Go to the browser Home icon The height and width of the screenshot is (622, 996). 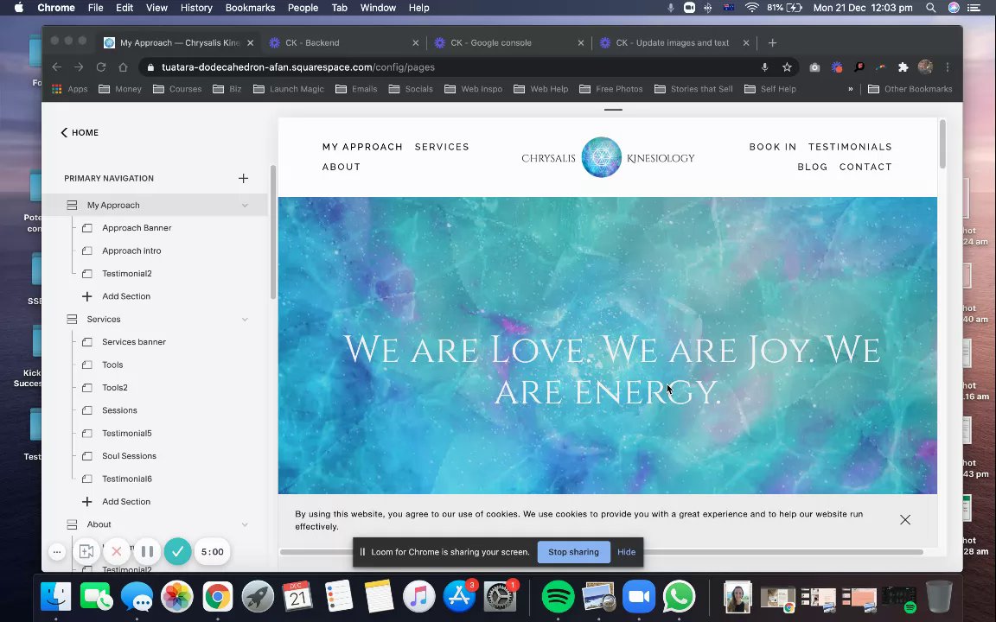(124, 67)
